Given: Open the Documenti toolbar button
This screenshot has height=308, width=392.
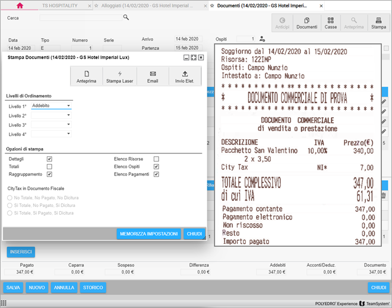Looking at the screenshot, I should [306, 23].
